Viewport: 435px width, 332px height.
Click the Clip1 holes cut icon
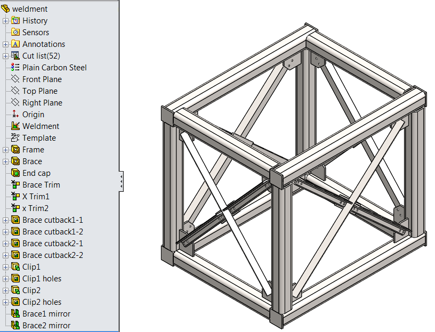(15, 279)
